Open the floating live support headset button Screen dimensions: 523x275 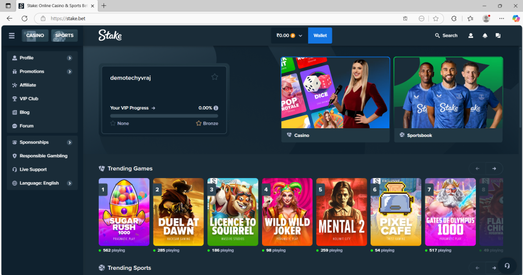tap(507, 266)
